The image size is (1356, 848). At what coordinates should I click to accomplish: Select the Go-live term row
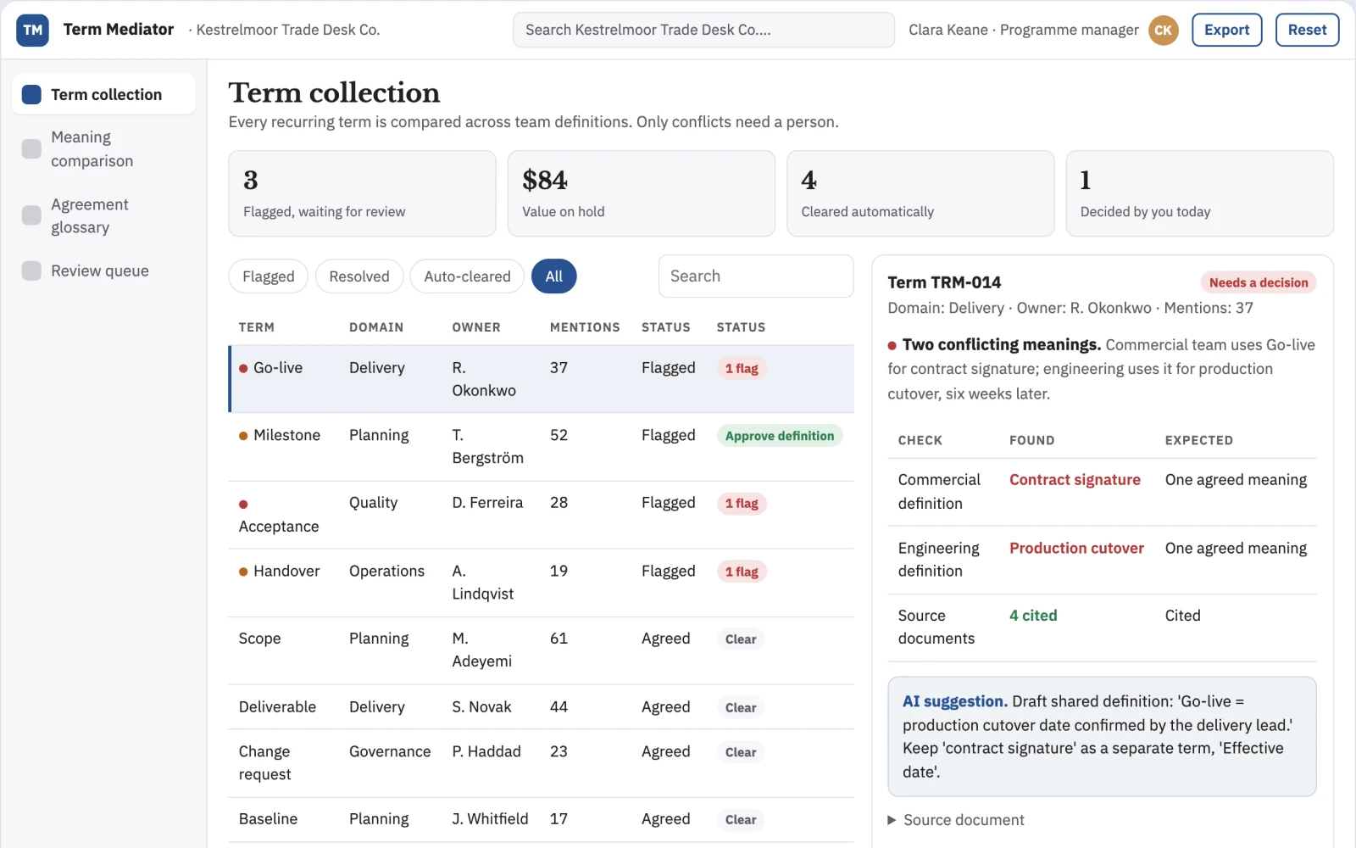pos(541,379)
